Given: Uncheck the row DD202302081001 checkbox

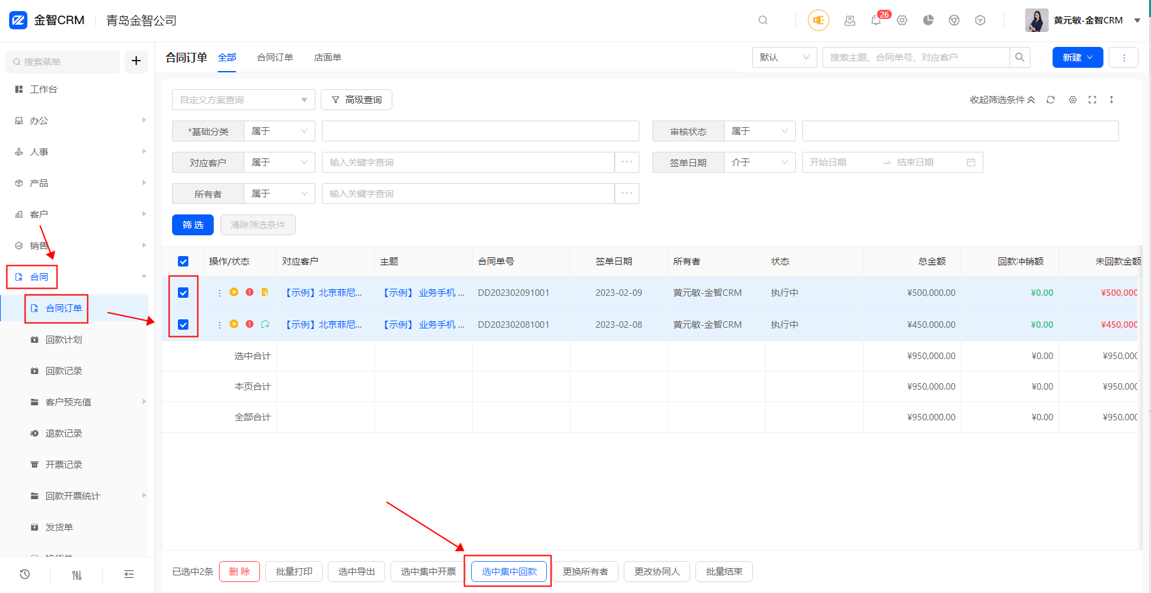Looking at the screenshot, I should click(x=183, y=325).
